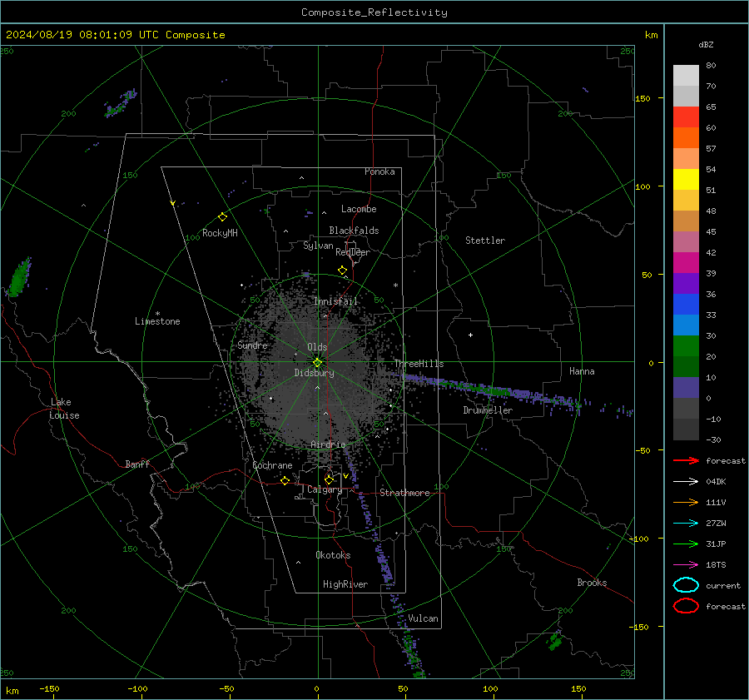Viewport: 749px width, 700px height.
Task: Click the yellow radar-center diamond between Olds and Didsbury
Action: 317,363
